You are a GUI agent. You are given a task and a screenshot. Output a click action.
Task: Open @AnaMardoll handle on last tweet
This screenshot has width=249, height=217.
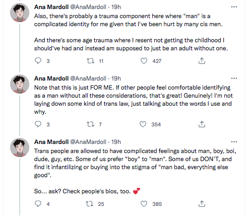click(x=88, y=142)
